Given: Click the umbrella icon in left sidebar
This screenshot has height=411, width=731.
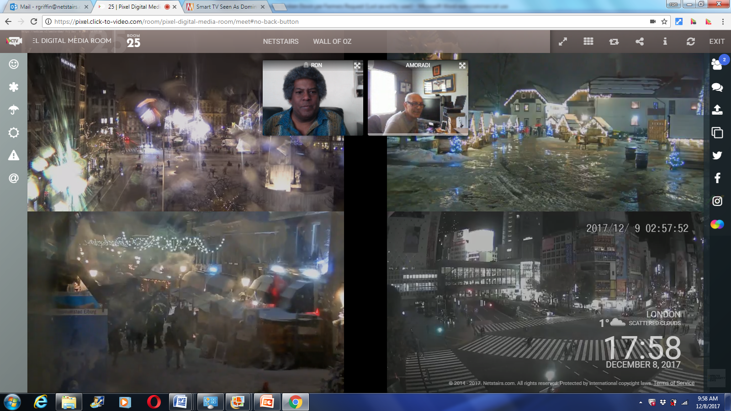Looking at the screenshot, I should pos(14,110).
